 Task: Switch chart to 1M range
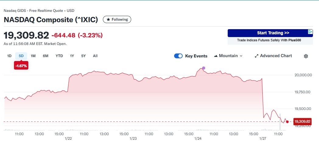(33, 56)
